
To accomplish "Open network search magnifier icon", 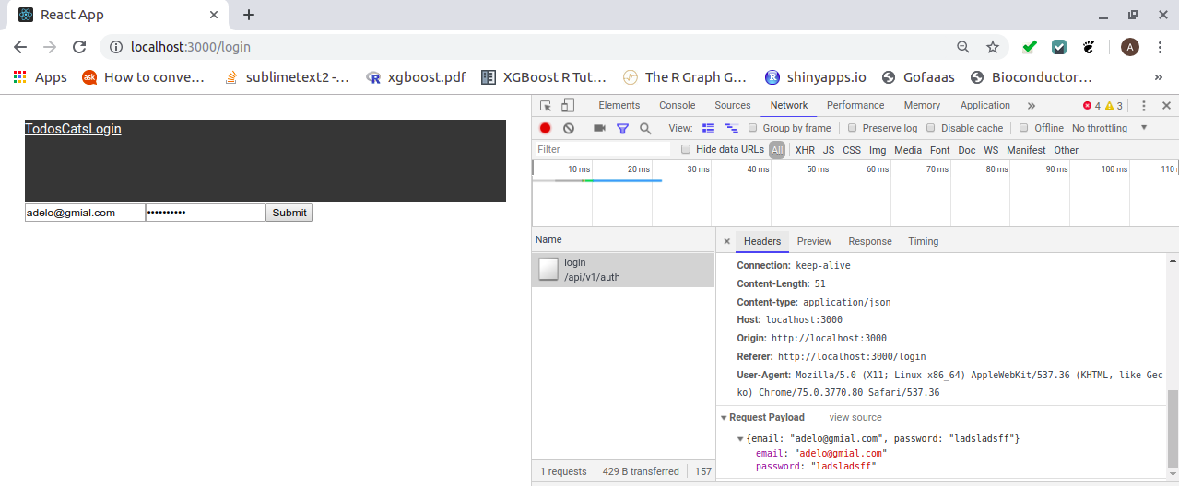I will point(645,128).
